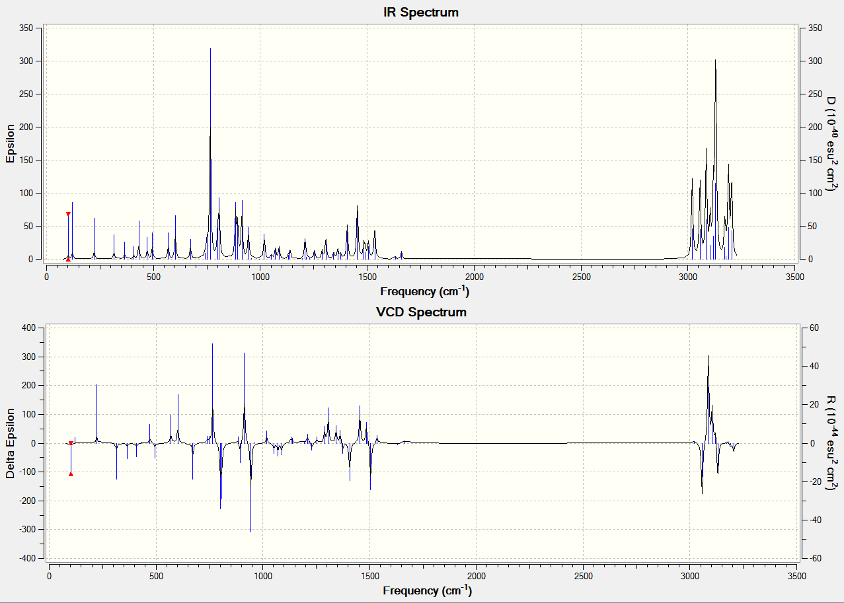This screenshot has height=603, width=844.
Task: Select tallest positive VCD peak near 765 cm-1
Action: (212, 393)
